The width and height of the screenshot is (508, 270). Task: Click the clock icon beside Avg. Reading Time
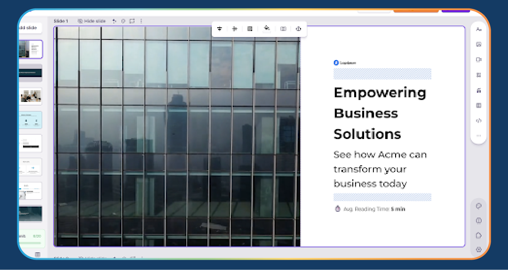tap(337, 209)
